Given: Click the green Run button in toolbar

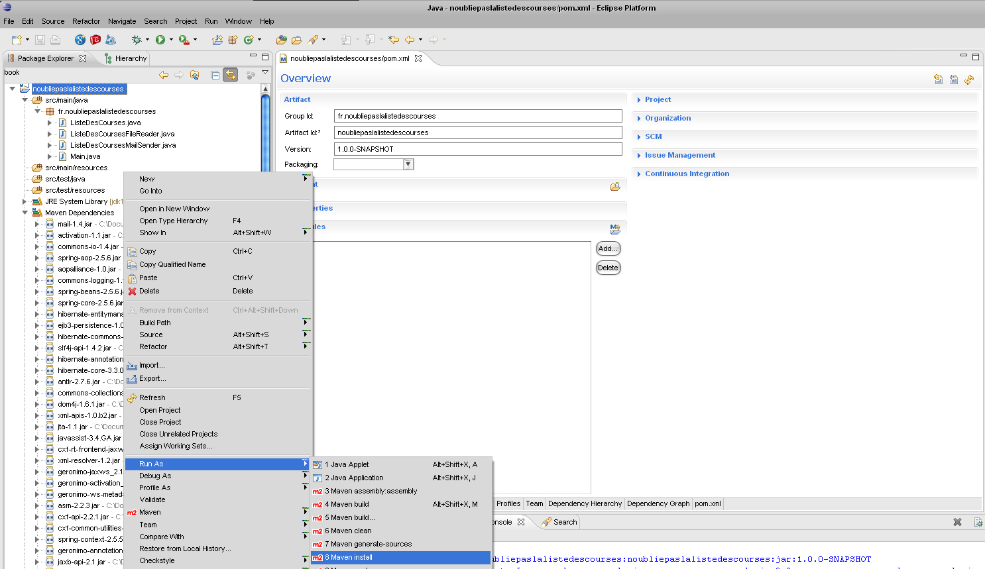Looking at the screenshot, I should (160, 40).
